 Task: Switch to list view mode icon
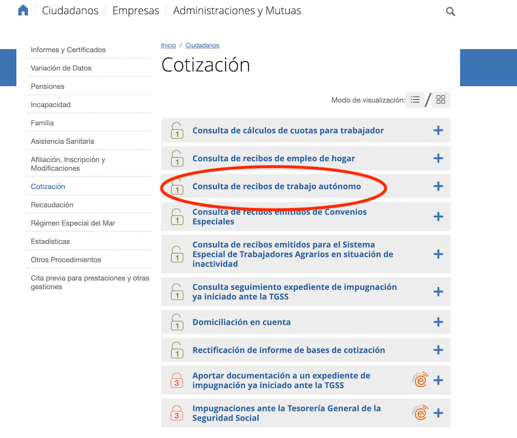pos(415,99)
